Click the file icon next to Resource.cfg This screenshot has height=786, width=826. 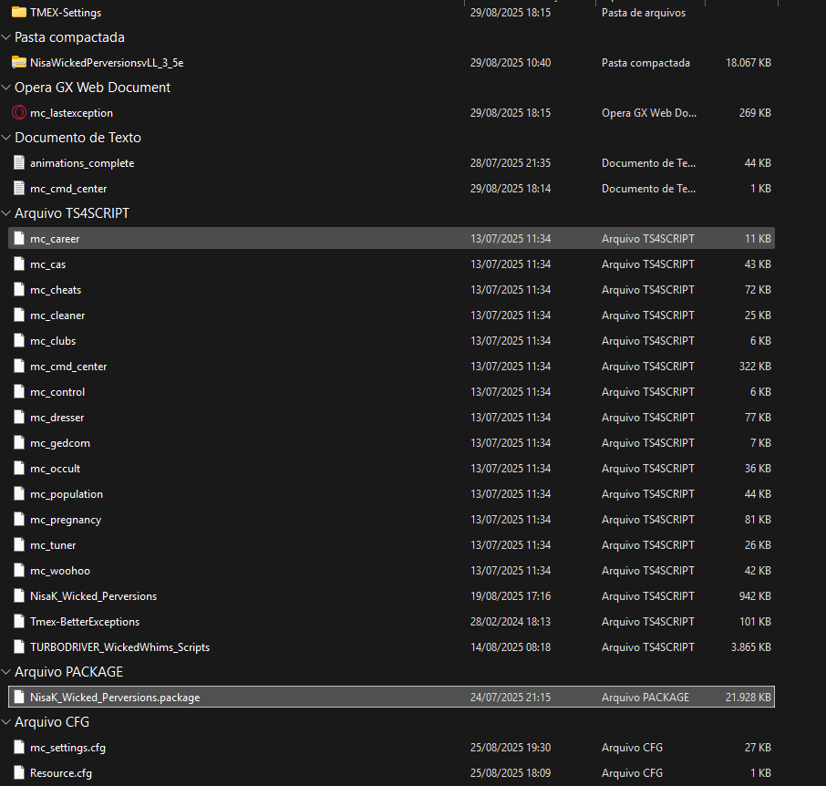click(19, 773)
